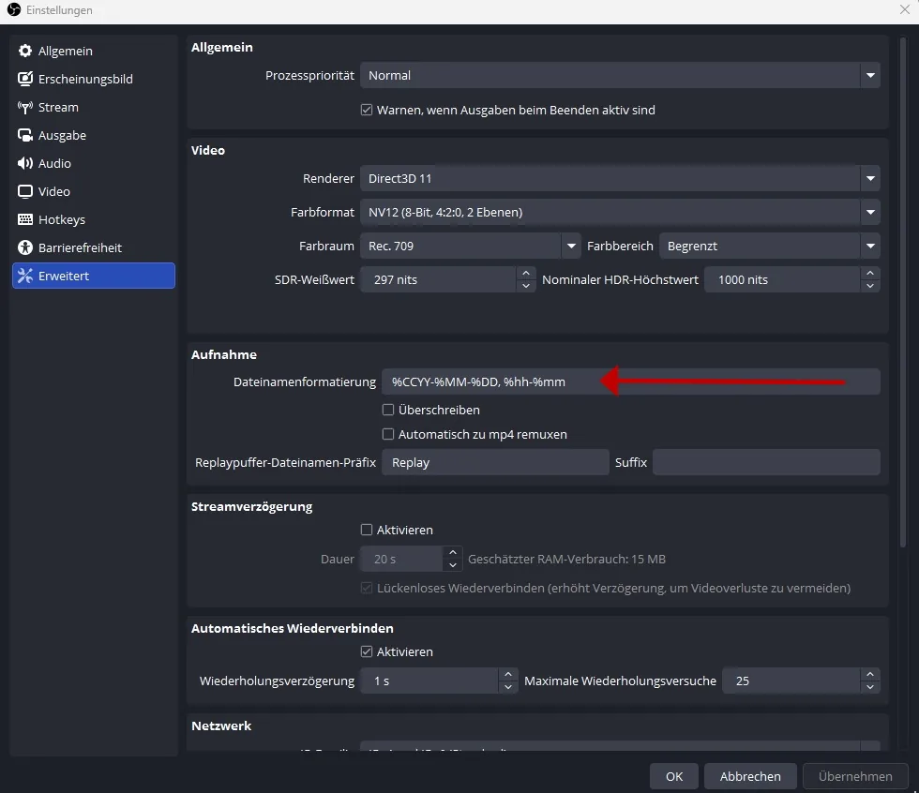
Task: Confirm settings with OK button
Action: point(674,777)
